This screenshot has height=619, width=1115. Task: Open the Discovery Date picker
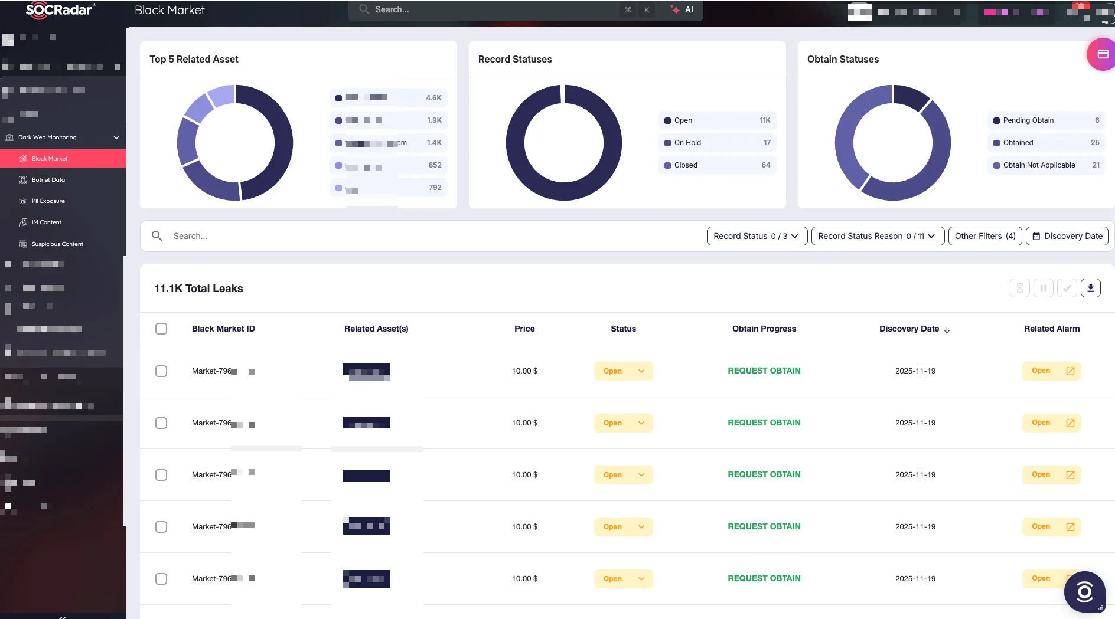pos(1067,236)
